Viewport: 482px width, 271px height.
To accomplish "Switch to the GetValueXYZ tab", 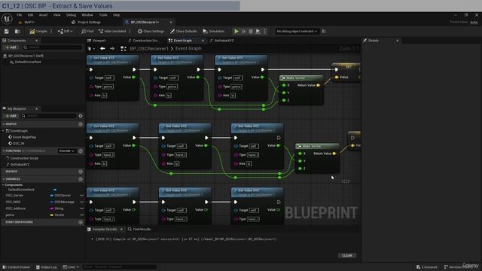I will click(221, 41).
